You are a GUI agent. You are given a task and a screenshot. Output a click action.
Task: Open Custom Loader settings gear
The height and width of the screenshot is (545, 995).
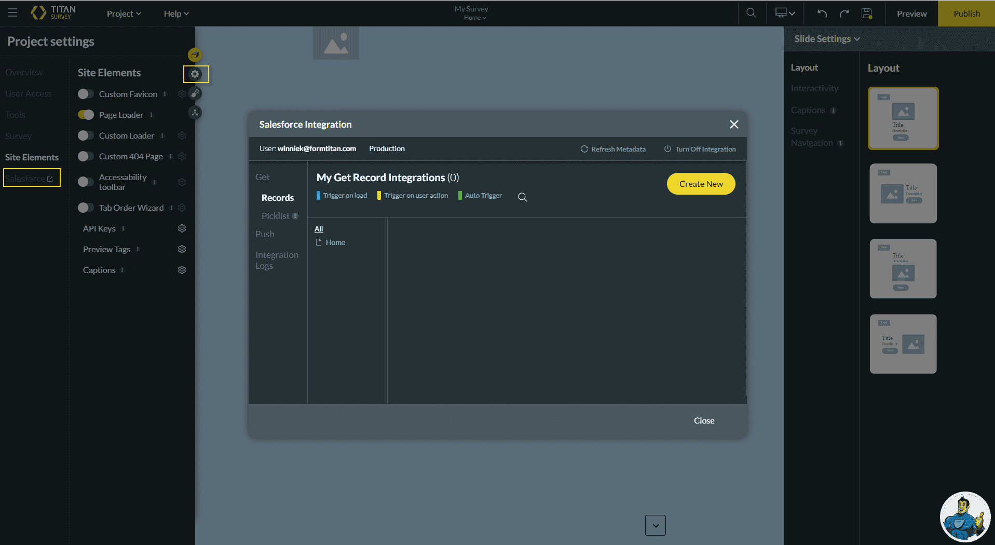point(182,135)
